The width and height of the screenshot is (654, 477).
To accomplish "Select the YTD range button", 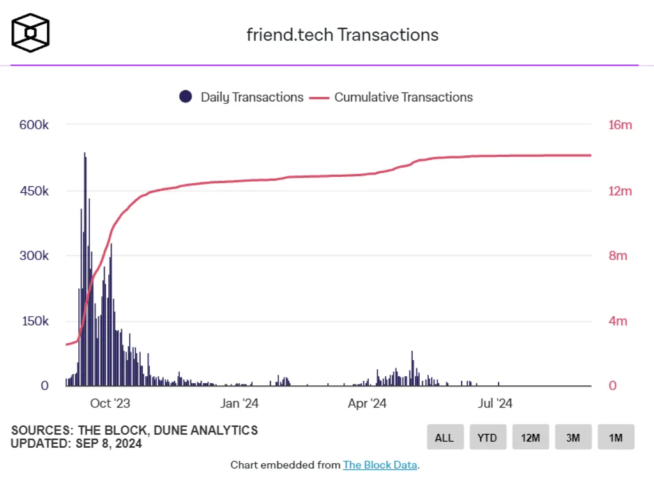I will pos(487,437).
